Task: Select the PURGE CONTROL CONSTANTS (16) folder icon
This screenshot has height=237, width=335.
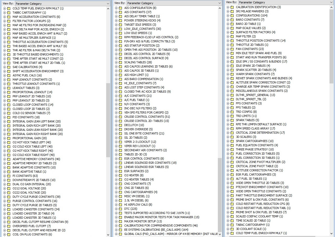Action: pyautogui.click(x=9, y=201)
